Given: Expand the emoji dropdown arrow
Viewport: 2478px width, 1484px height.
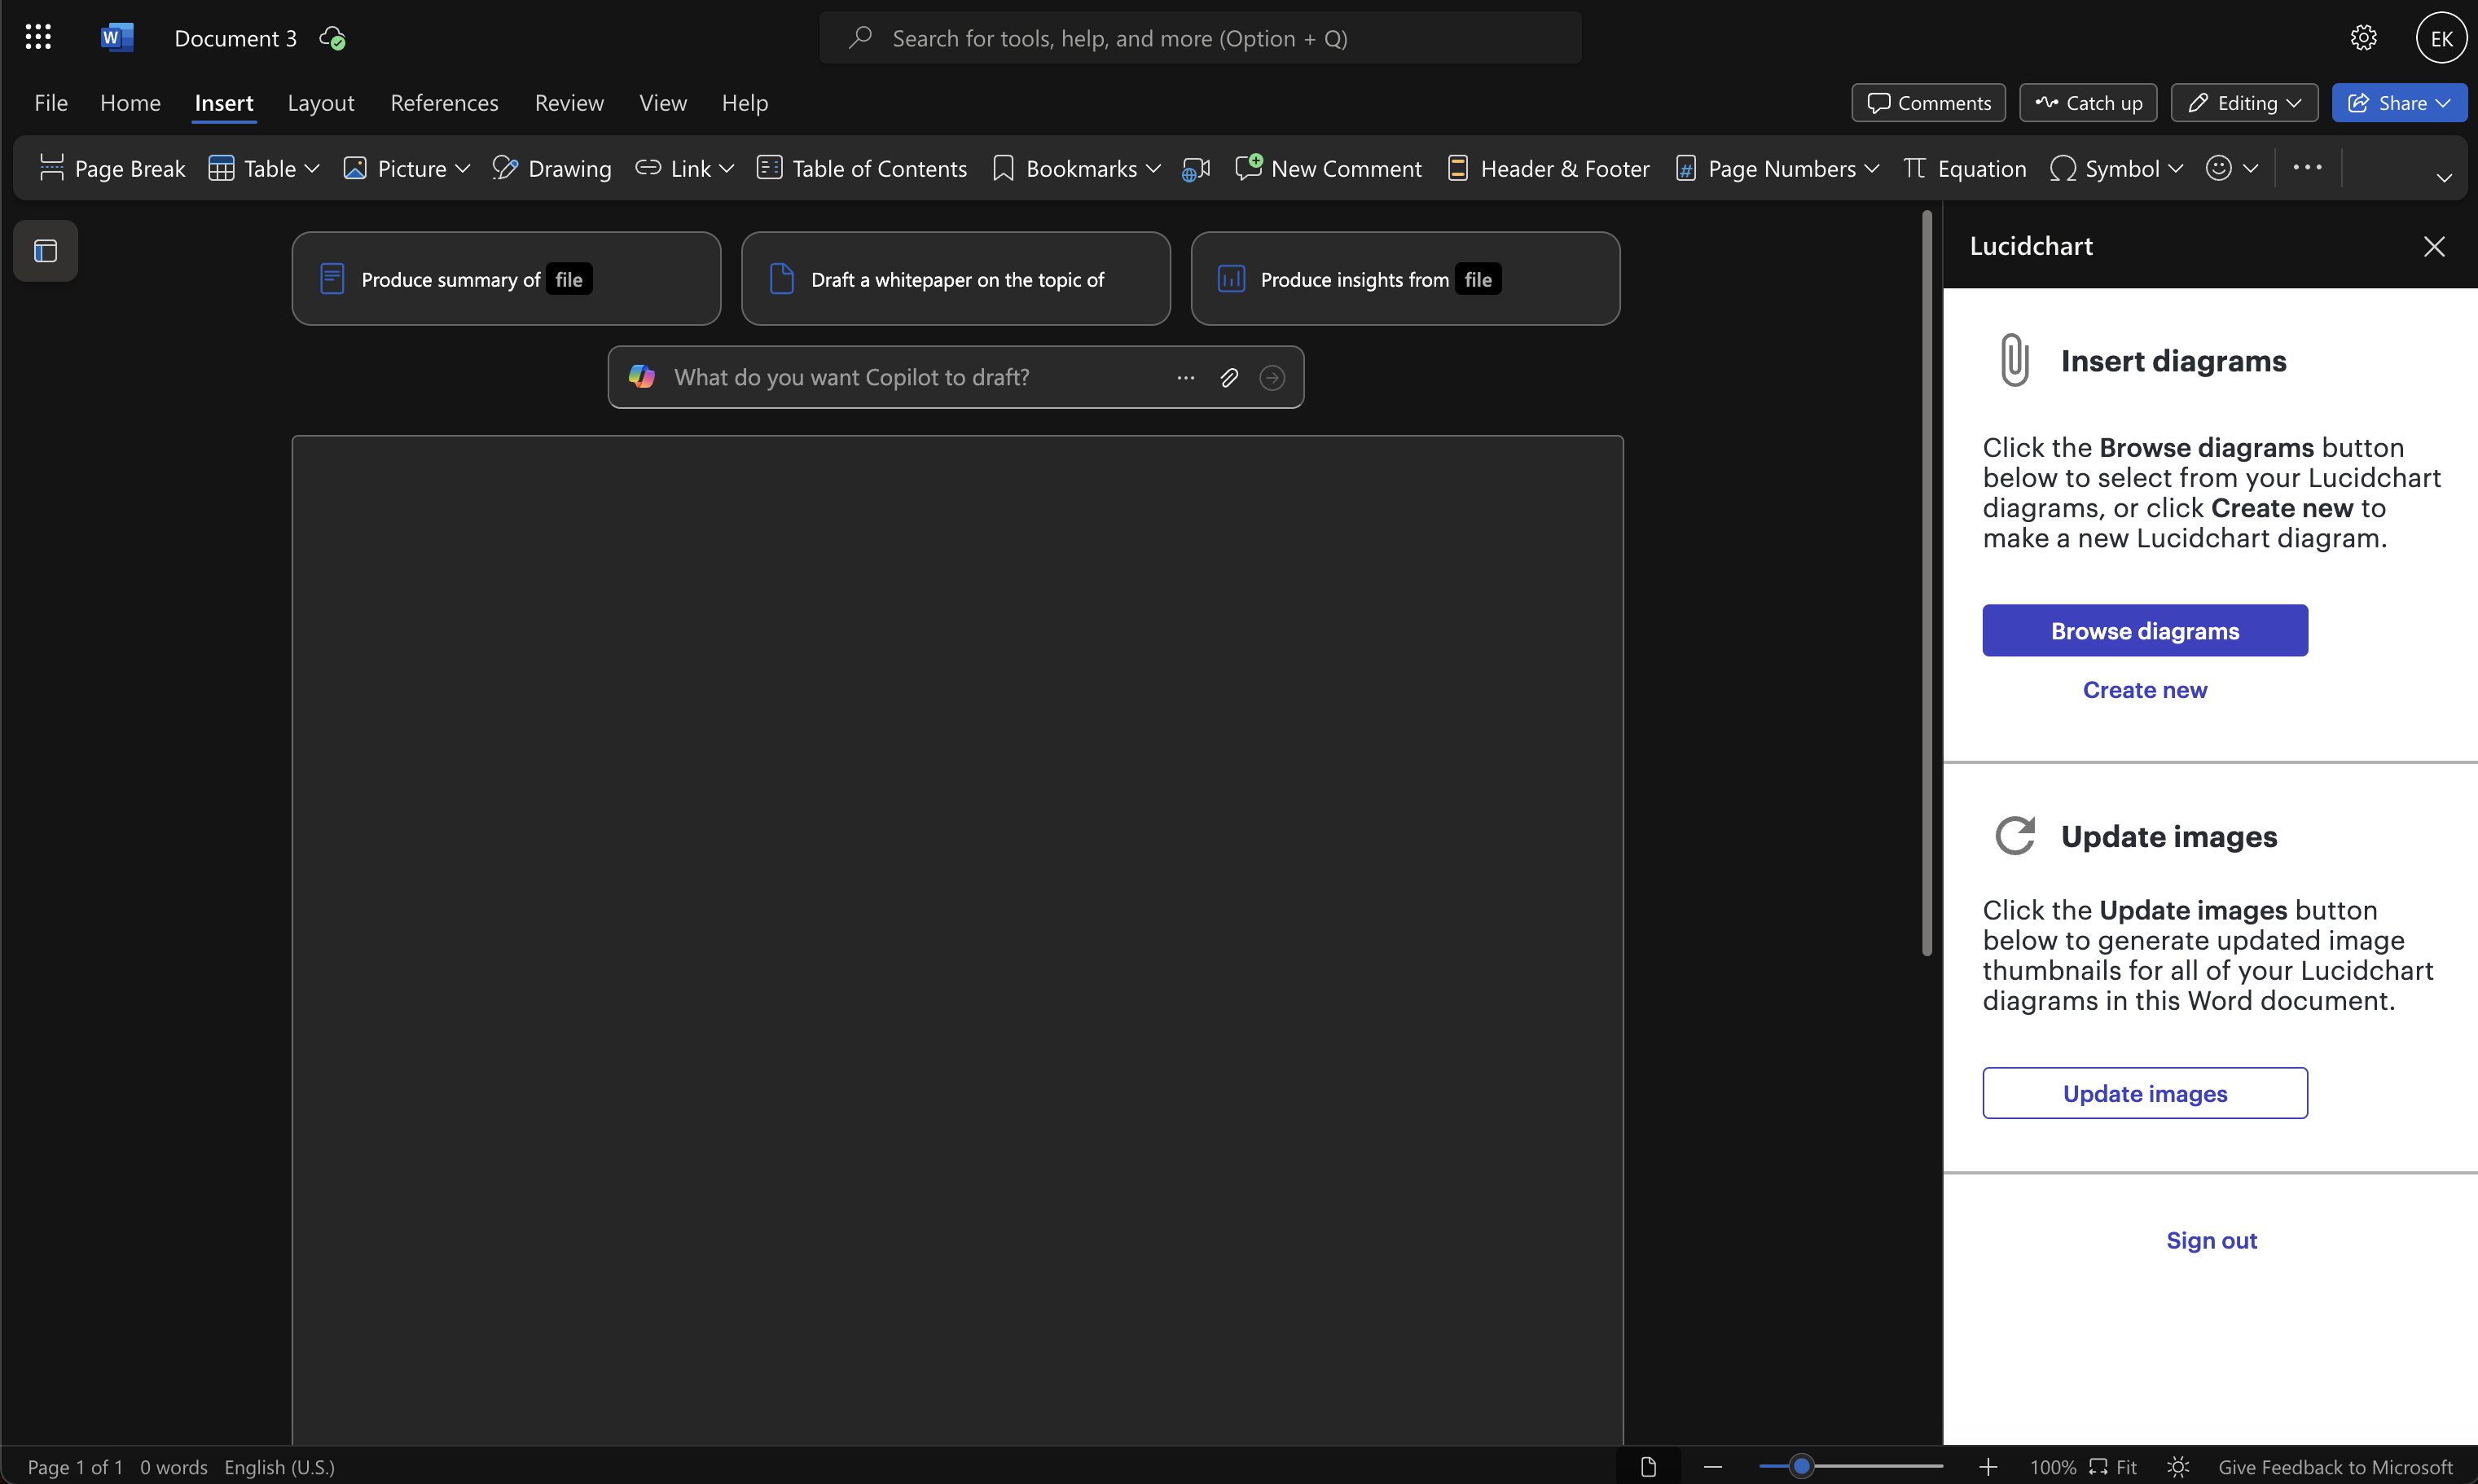Looking at the screenshot, I should [2250, 168].
